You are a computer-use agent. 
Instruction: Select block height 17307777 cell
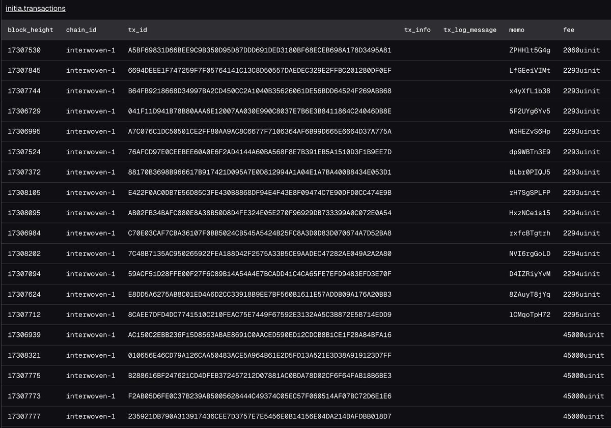24,417
